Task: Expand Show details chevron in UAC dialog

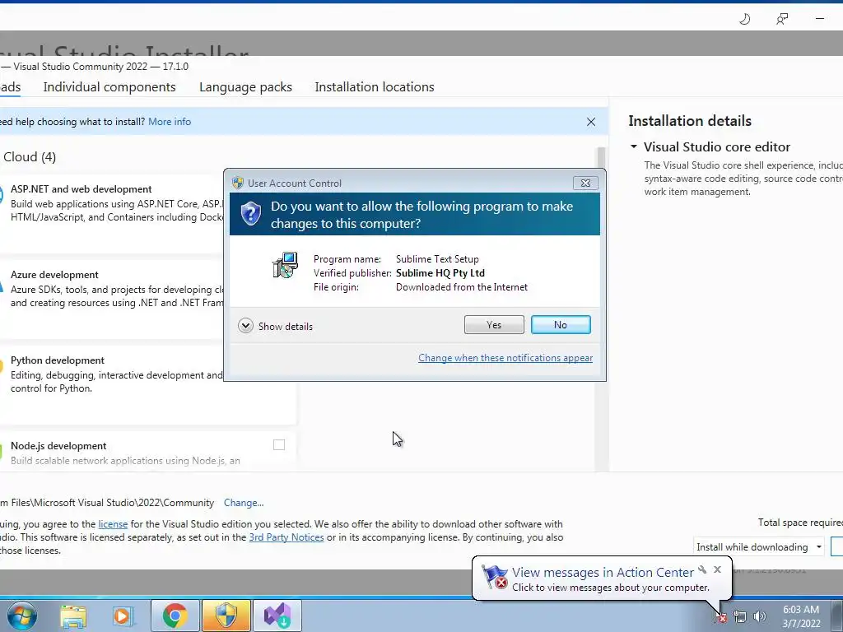Action: [245, 326]
